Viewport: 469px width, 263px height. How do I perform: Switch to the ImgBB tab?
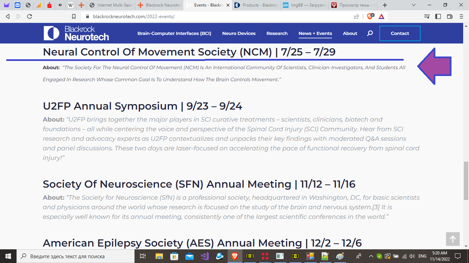click(x=305, y=5)
